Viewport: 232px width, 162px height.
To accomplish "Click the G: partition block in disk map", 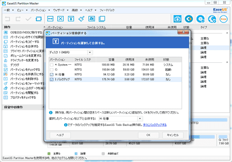I will tap(223, 140).
